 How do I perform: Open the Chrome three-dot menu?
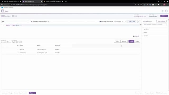tap(167, 5)
